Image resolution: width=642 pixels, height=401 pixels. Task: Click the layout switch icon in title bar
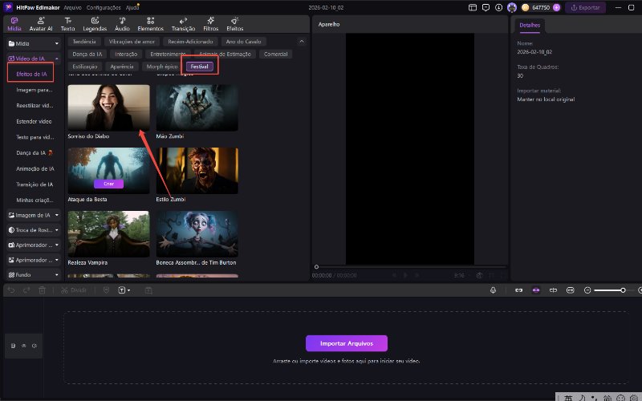471,7
